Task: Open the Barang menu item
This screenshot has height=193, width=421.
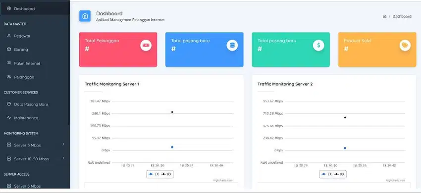Action: pyautogui.click(x=35, y=49)
